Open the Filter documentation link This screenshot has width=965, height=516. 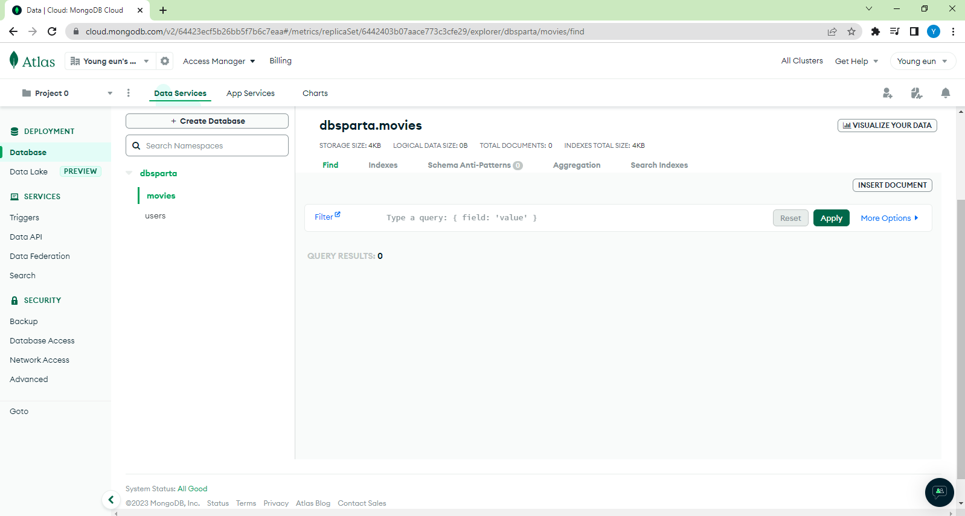[x=327, y=216]
